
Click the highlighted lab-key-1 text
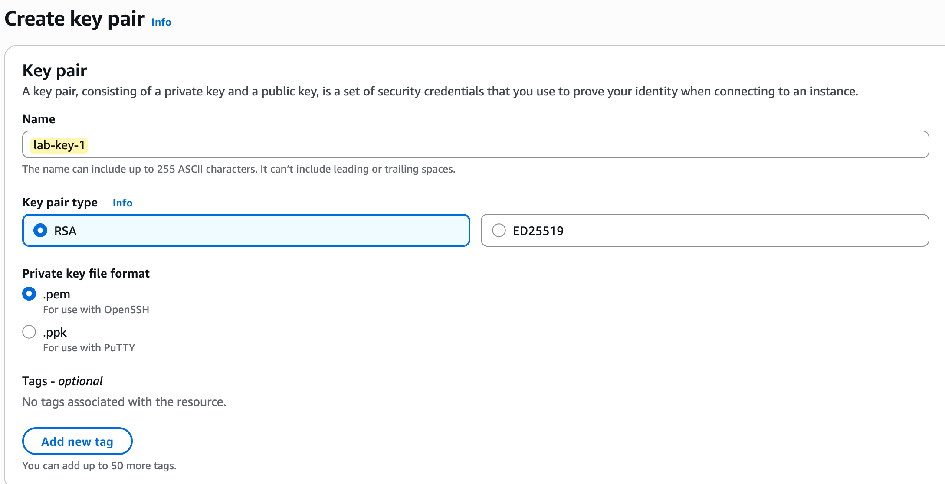click(59, 145)
